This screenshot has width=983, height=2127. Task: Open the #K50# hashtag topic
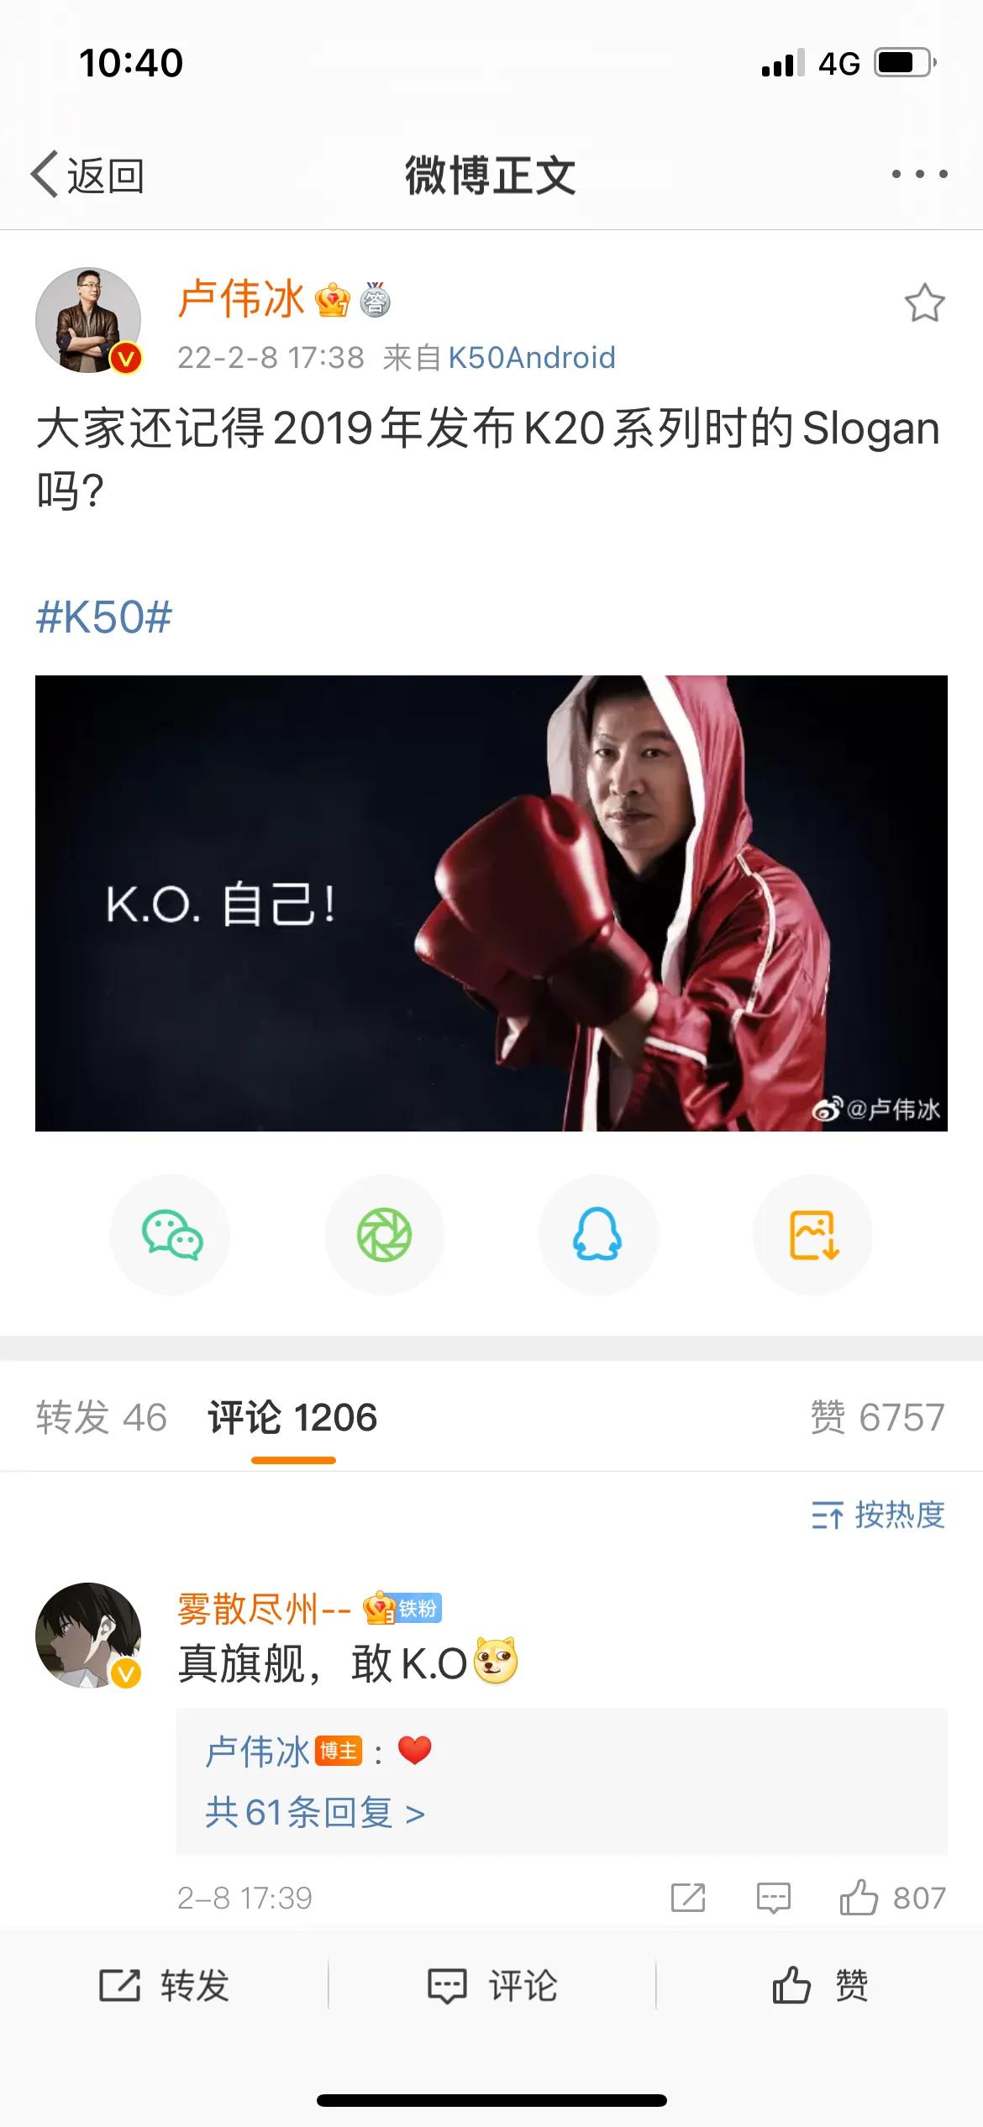point(104,617)
